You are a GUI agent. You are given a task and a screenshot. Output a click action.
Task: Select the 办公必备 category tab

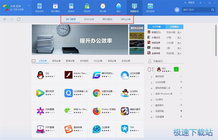(98, 61)
